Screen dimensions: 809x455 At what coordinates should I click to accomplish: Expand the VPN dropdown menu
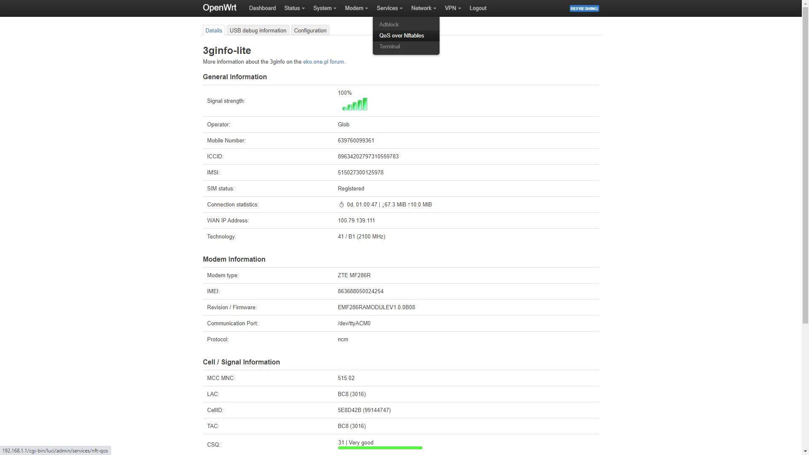(453, 8)
